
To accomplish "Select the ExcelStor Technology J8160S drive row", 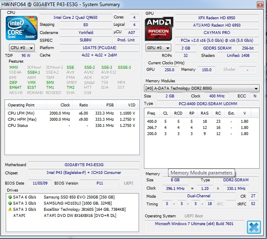I will pyautogui.click(x=72, y=210).
